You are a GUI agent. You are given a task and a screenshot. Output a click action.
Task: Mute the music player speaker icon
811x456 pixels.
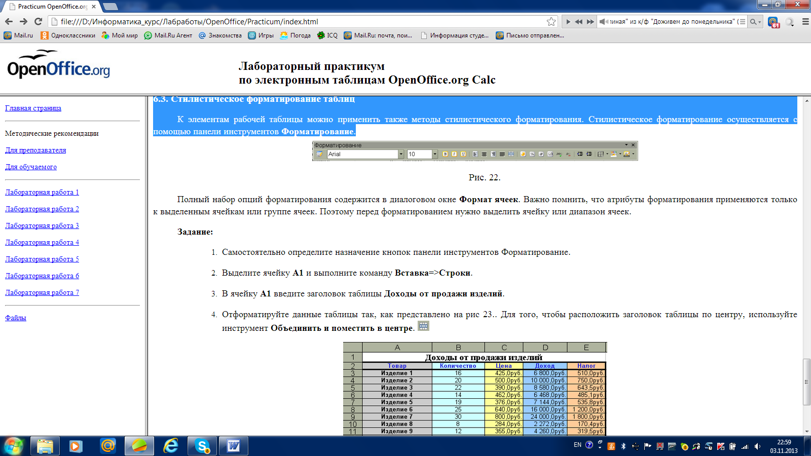(x=603, y=22)
